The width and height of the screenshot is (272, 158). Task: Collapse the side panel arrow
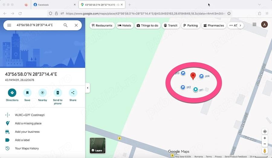click(88, 88)
